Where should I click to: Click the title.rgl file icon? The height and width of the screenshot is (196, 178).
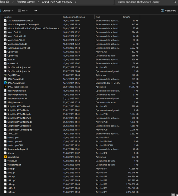click(5, 153)
